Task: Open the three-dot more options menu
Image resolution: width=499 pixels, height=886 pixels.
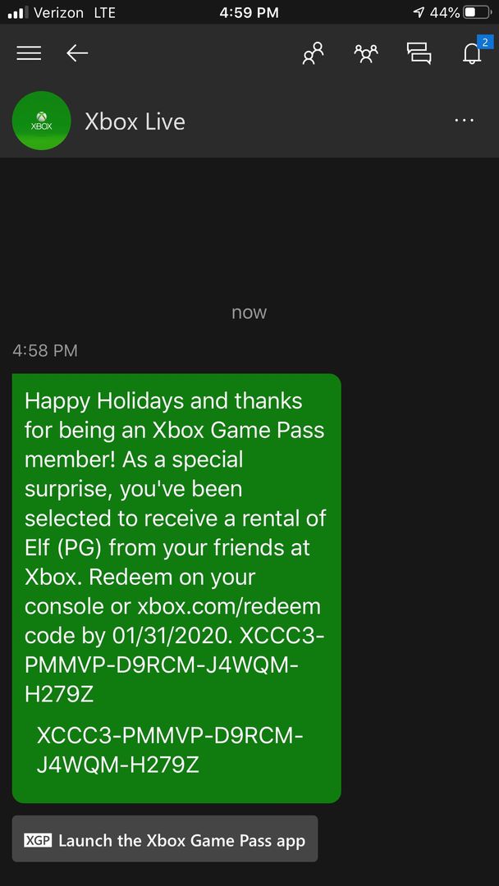Action: (464, 120)
